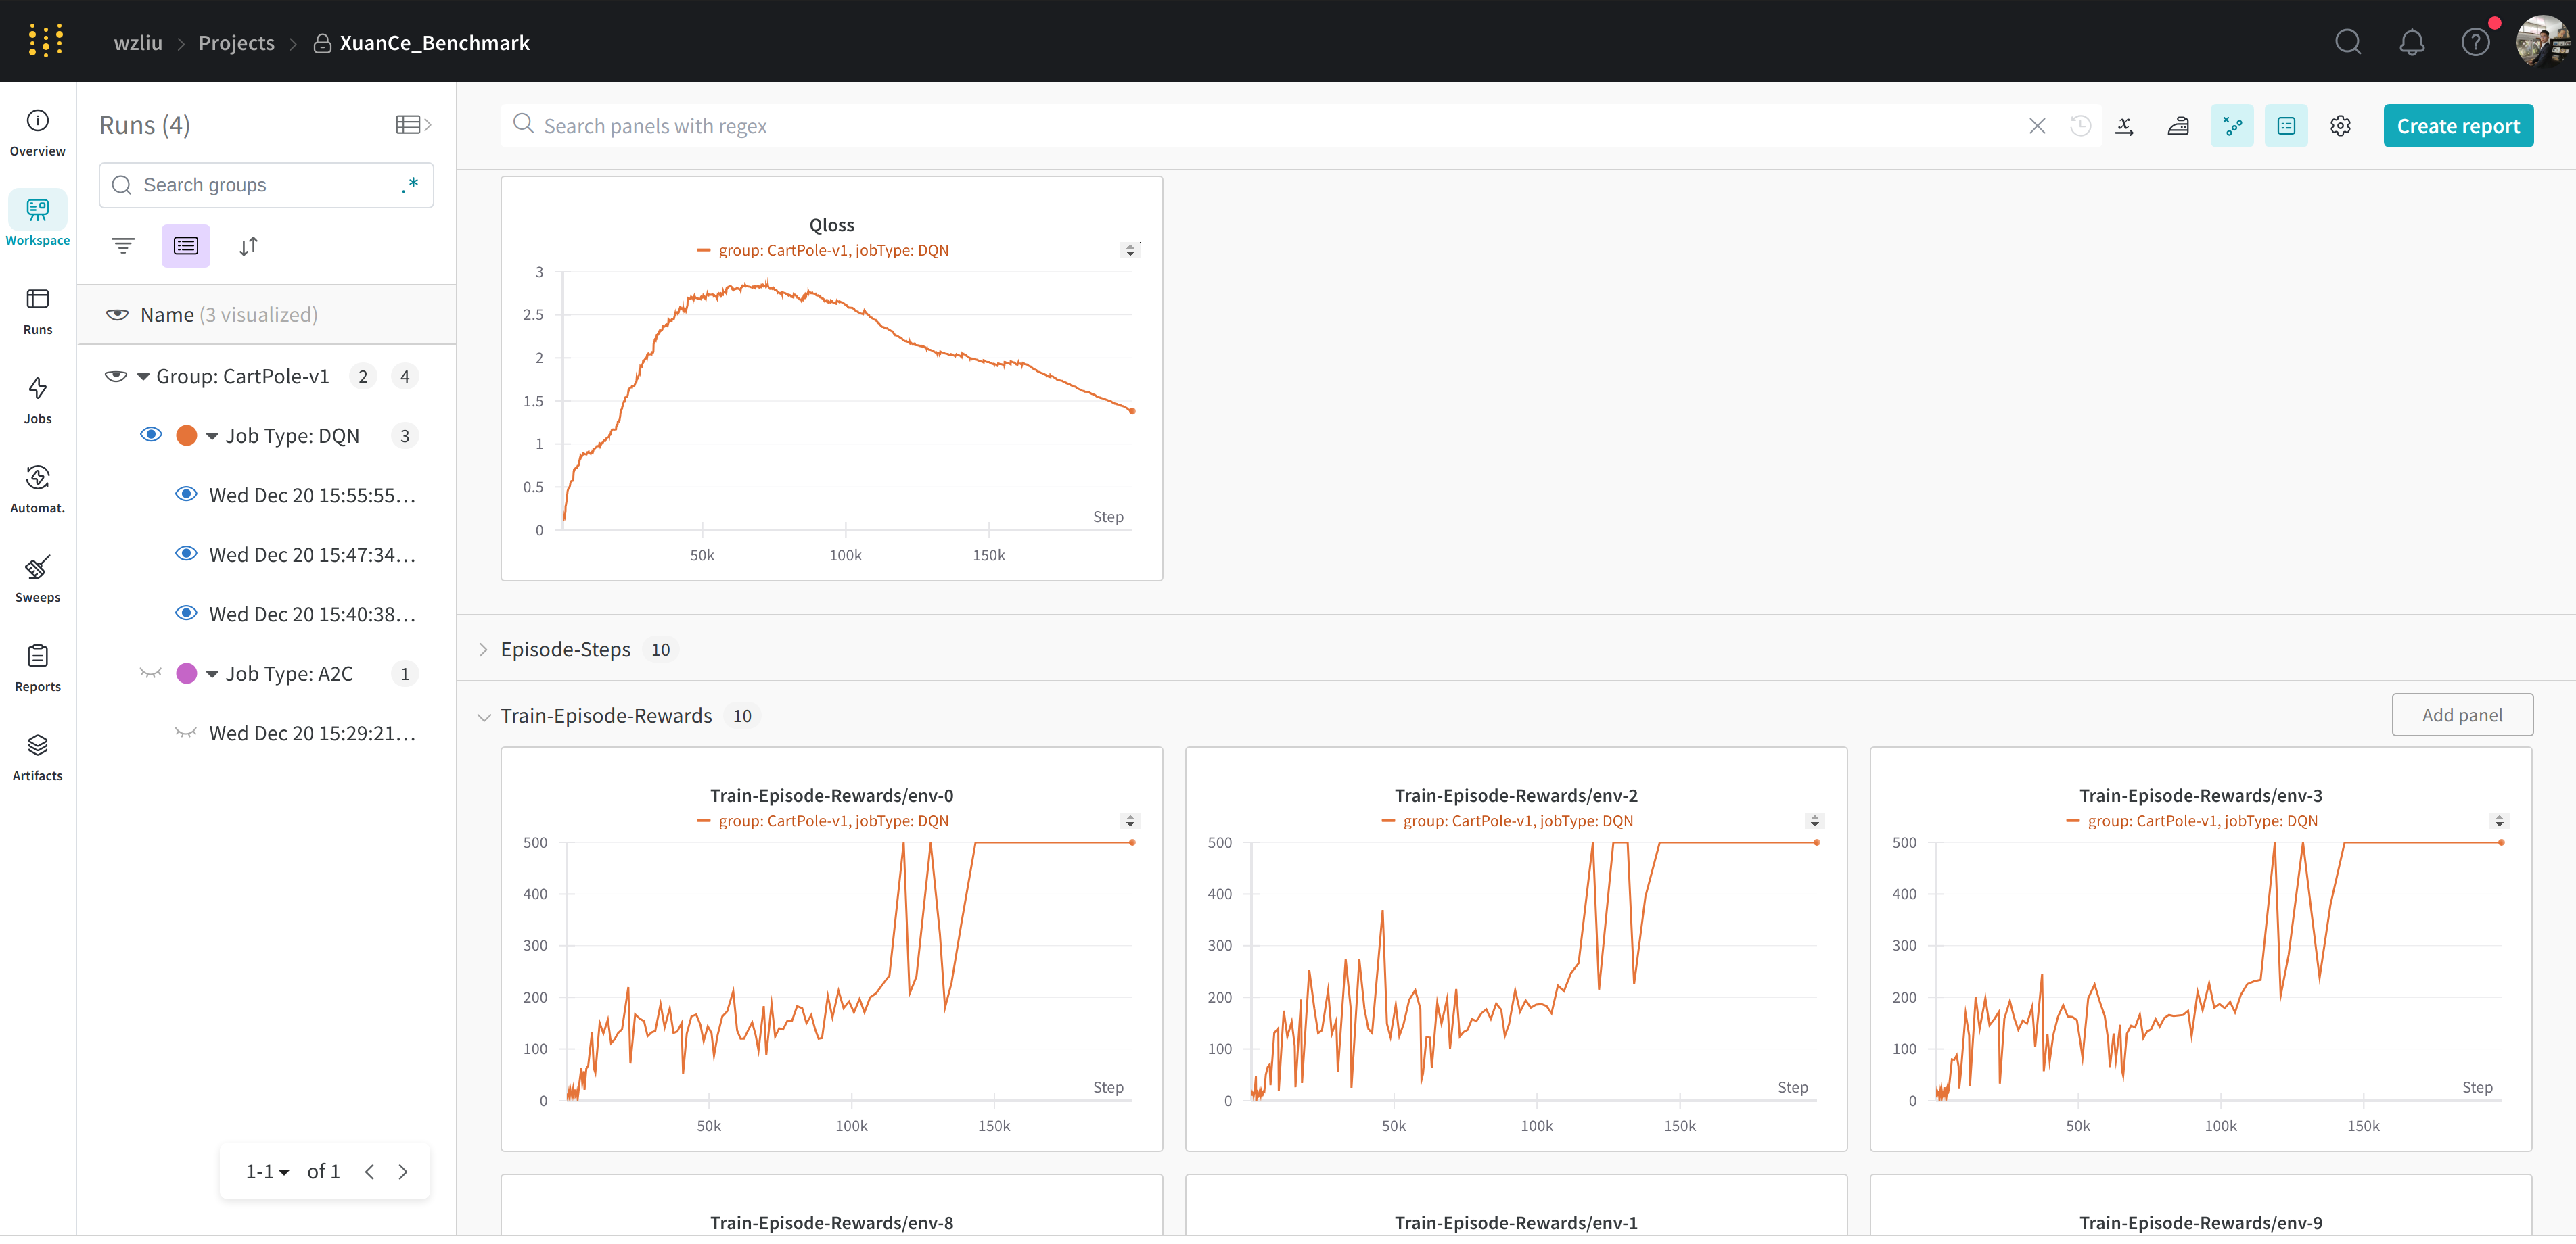Click the group runs list icon
2576x1244 pixels.
[186, 246]
